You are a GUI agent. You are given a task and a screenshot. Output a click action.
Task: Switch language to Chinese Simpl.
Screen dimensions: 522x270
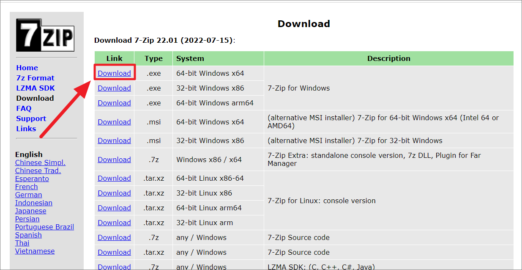click(x=40, y=163)
